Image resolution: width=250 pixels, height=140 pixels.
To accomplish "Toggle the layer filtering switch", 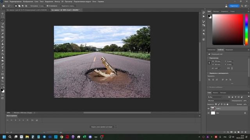I will pyautogui.click(x=248, y=97).
